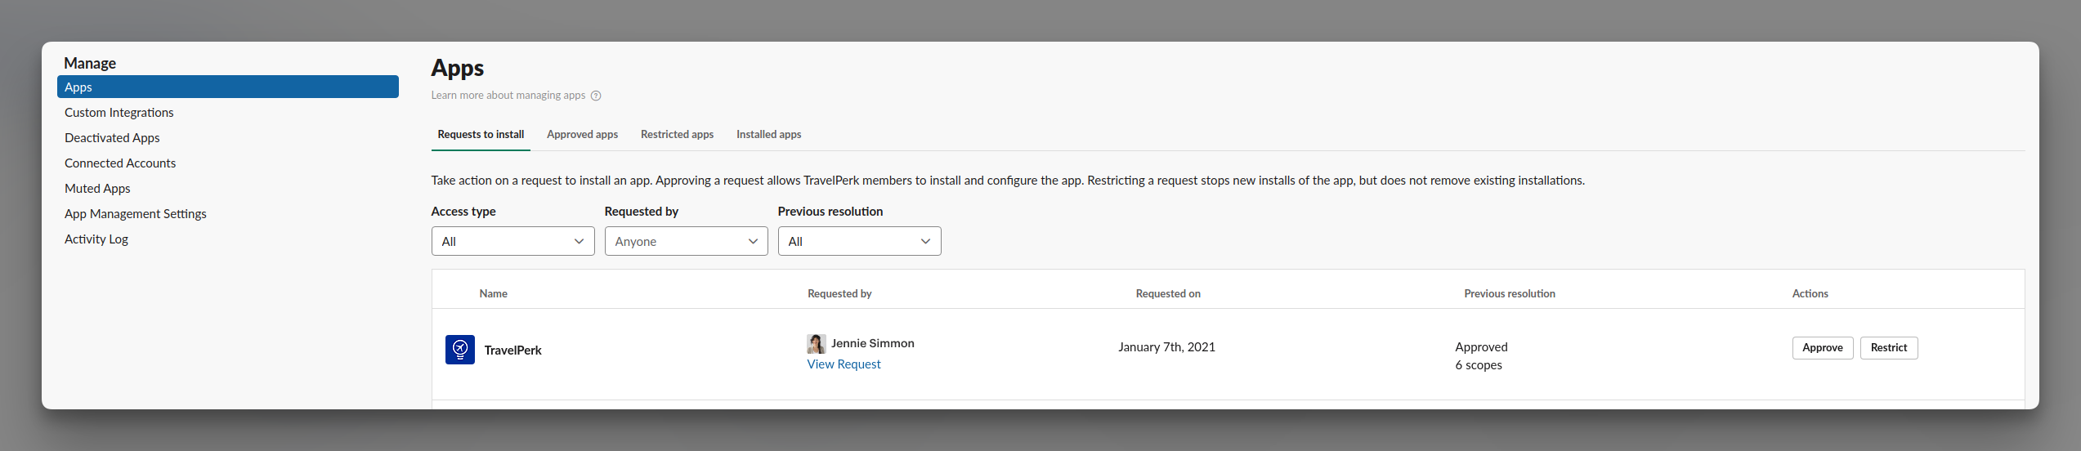Click the January 7th, 2021 date
The height and width of the screenshot is (451, 2081).
[x=1166, y=346]
